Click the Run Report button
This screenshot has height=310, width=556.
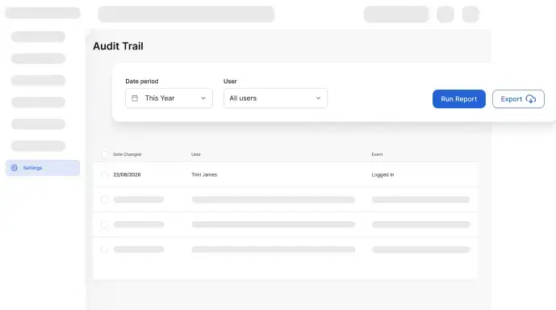459,99
